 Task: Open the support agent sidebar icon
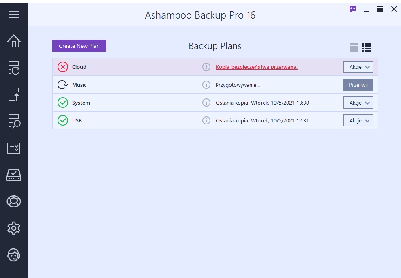click(14, 255)
